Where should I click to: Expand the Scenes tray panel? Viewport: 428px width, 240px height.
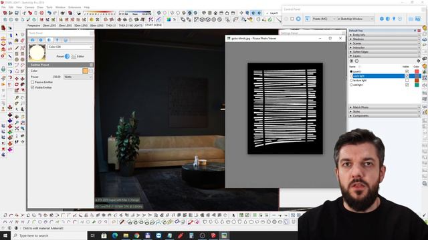pos(385,43)
